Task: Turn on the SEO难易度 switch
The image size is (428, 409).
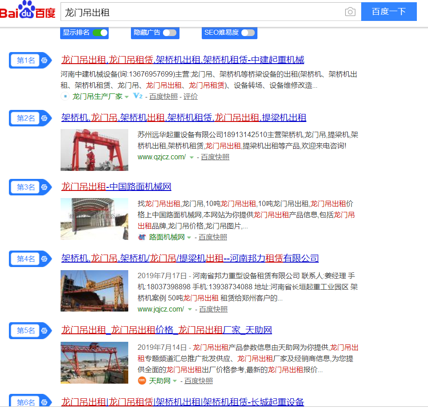Action: click(248, 33)
